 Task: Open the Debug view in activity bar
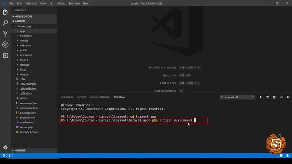(x=5, y=45)
